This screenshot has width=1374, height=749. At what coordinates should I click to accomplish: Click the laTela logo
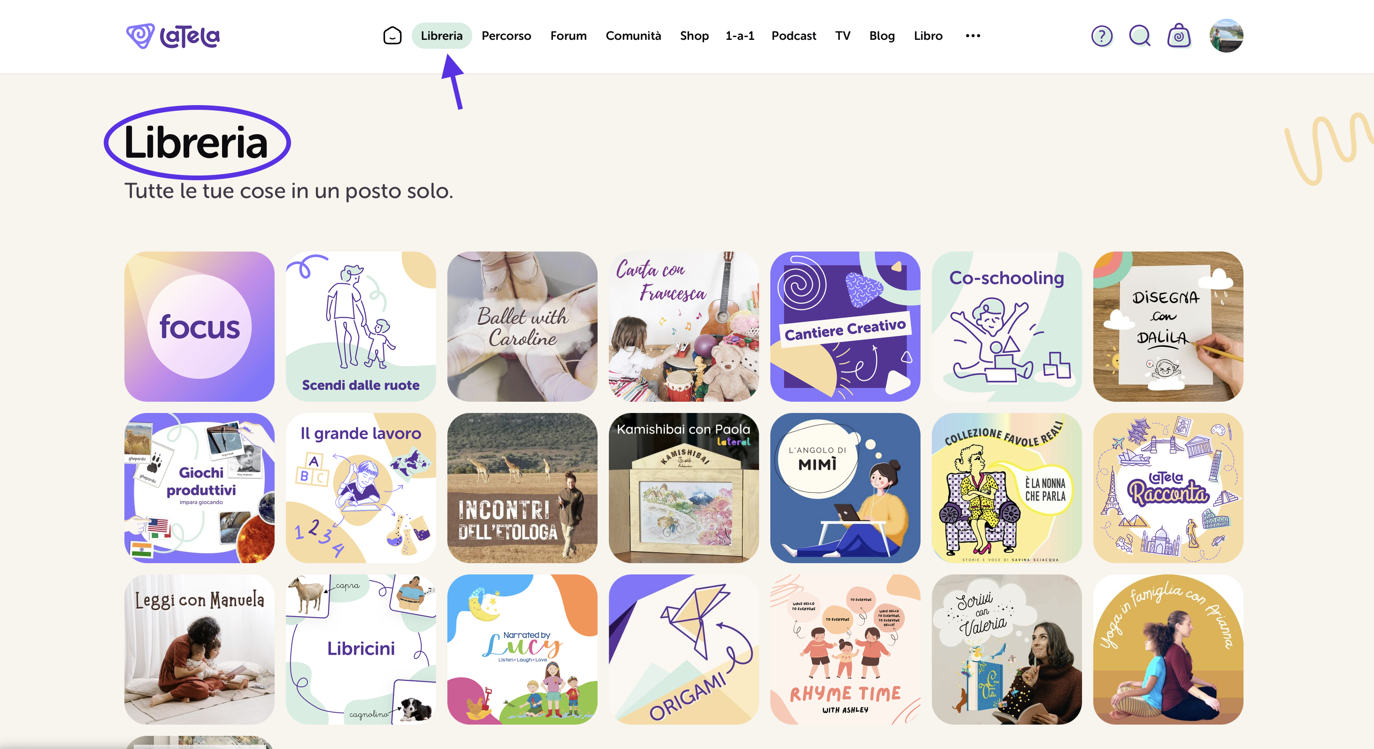173,36
